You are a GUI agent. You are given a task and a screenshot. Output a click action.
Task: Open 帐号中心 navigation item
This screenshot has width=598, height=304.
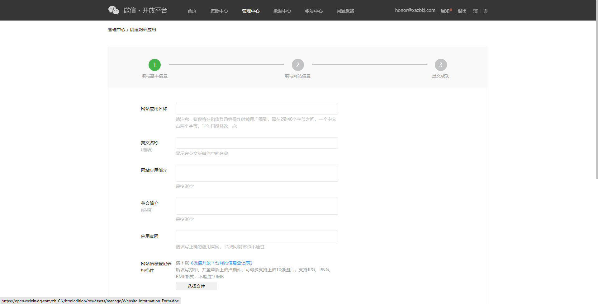point(314,11)
